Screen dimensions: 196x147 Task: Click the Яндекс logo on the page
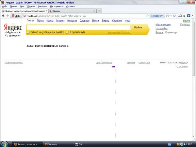[13, 27]
